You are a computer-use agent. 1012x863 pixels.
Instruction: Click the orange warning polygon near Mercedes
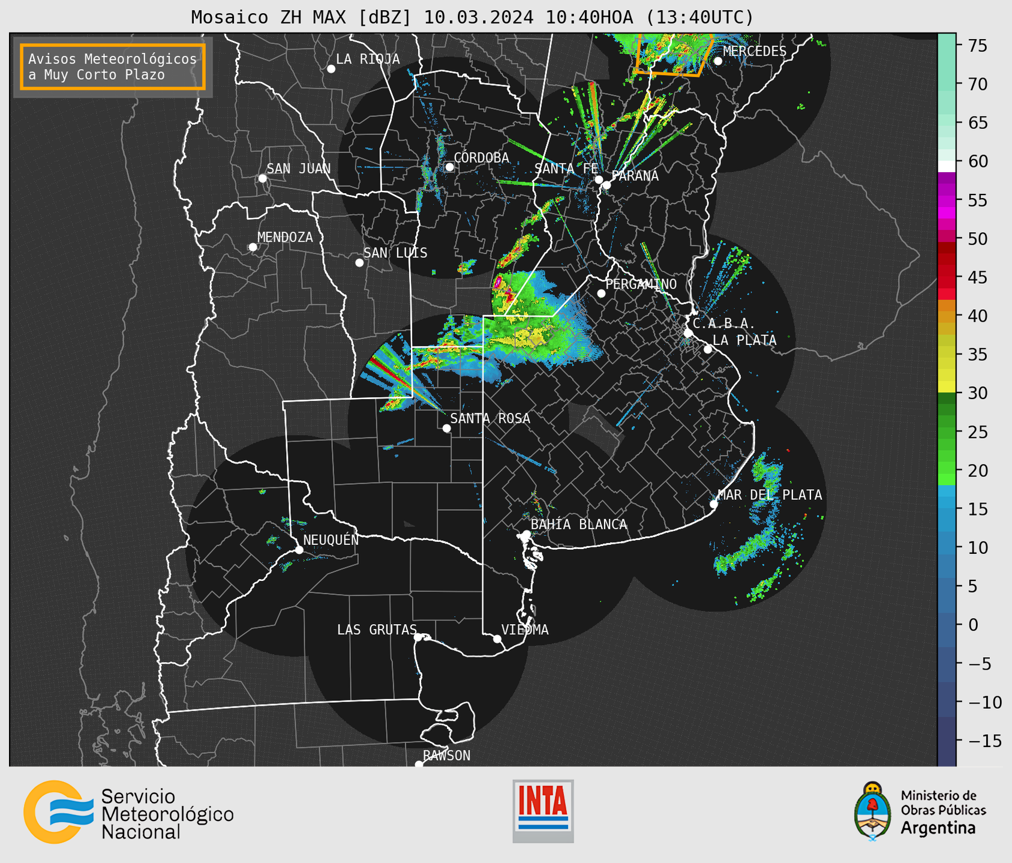(674, 54)
